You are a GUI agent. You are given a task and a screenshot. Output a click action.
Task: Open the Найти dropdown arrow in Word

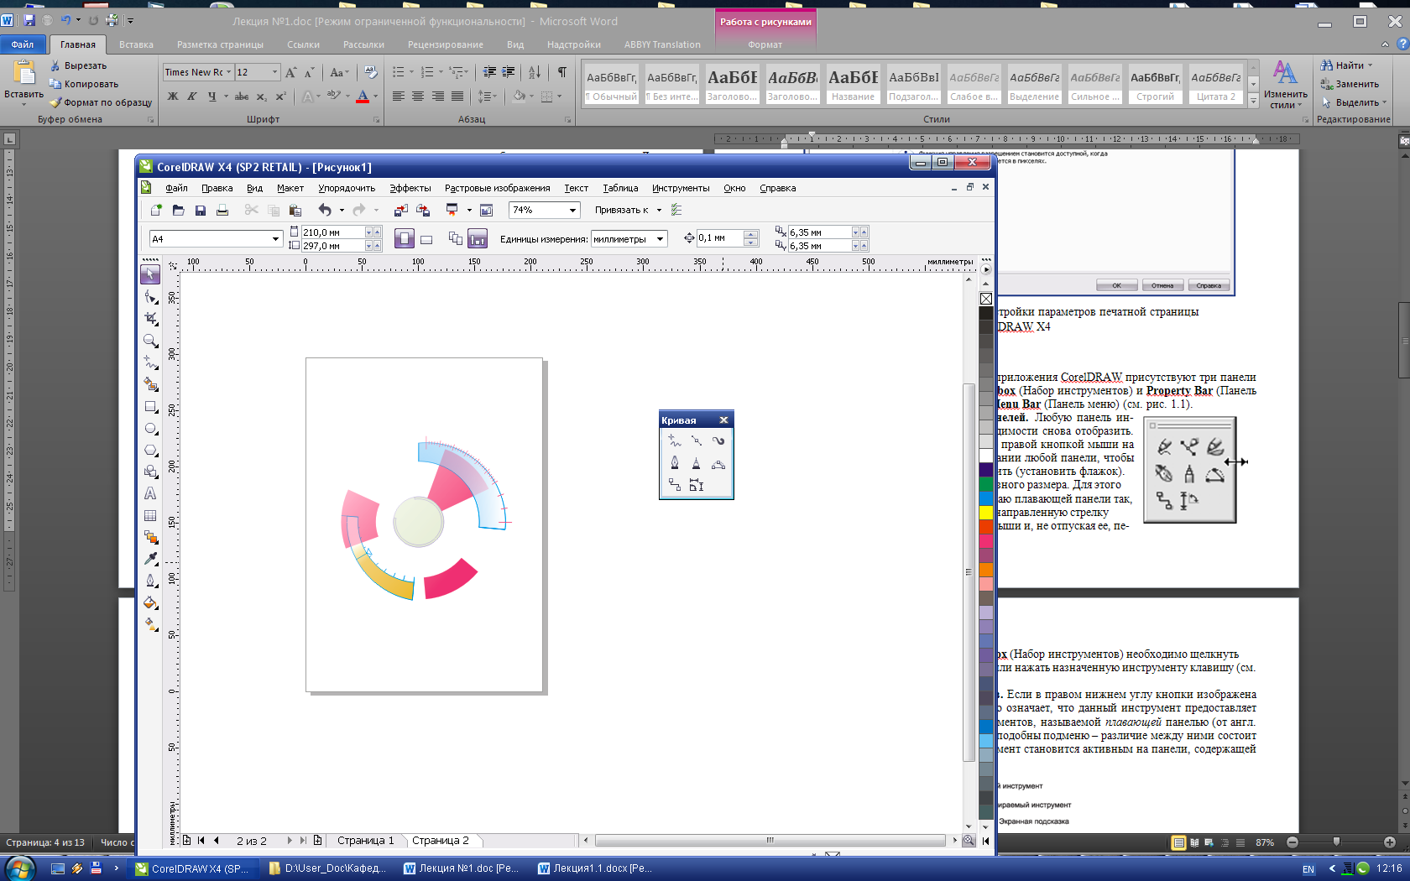pyautogui.click(x=1370, y=65)
